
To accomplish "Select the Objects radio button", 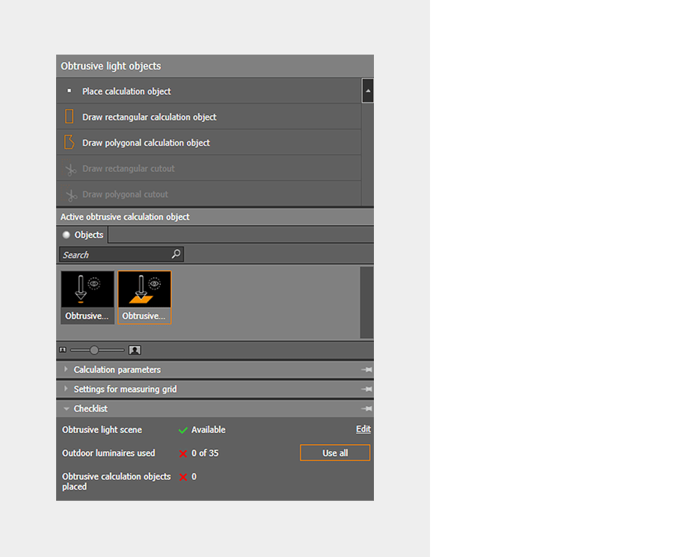I will (x=67, y=234).
